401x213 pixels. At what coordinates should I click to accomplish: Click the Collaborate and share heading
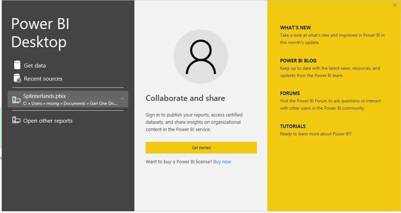point(185,98)
